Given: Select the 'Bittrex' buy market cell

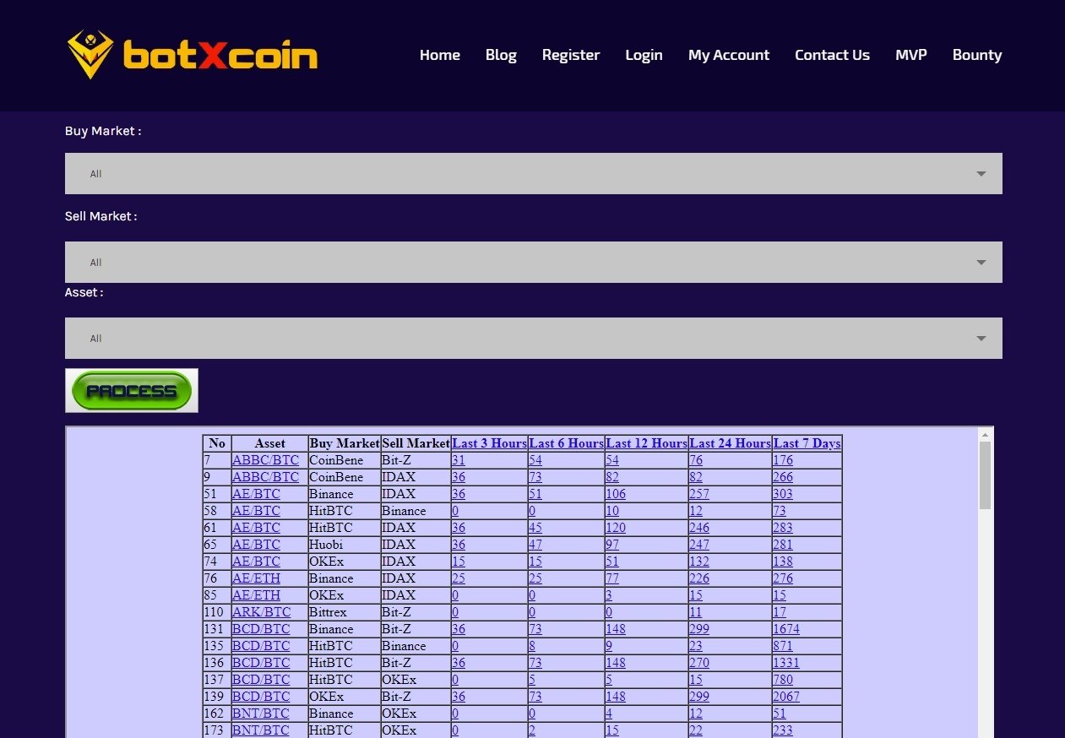Looking at the screenshot, I should pos(345,612).
